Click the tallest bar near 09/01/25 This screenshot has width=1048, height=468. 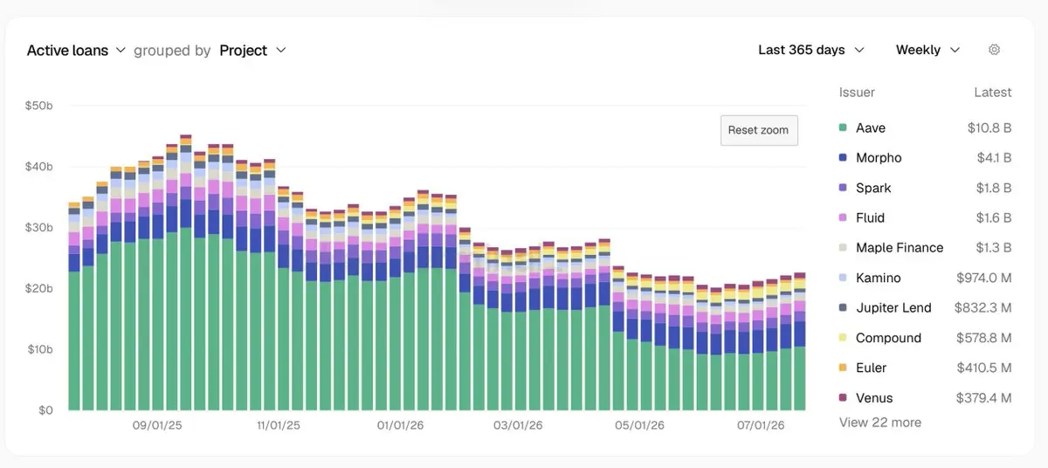[185, 272]
